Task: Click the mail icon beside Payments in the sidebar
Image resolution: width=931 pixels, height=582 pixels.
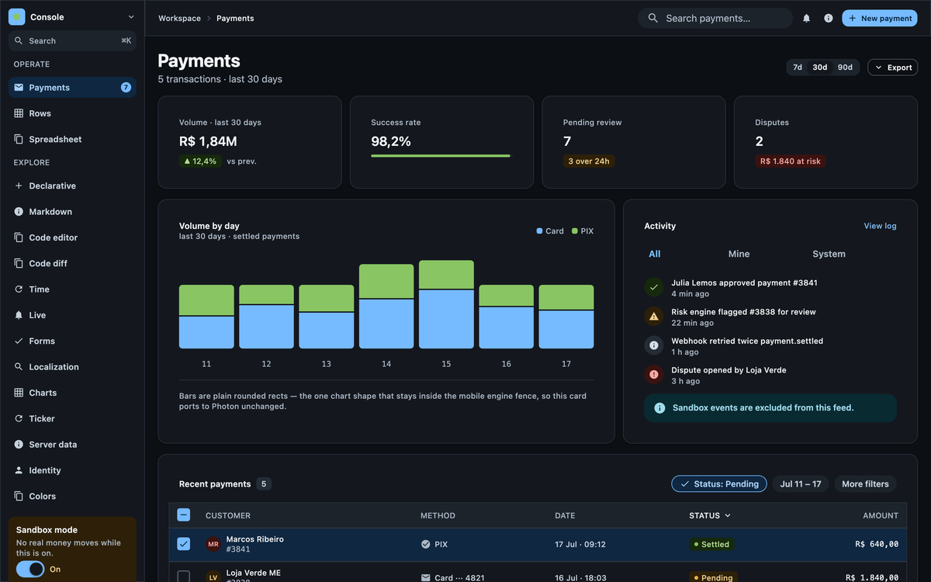Action: [x=19, y=88]
